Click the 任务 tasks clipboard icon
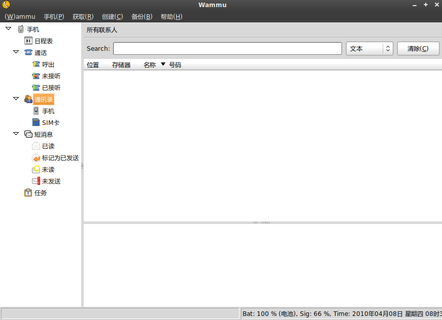 (28, 193)
